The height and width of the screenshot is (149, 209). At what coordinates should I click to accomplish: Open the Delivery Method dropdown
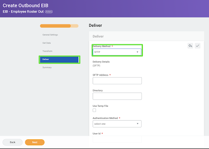click(117, 52)
